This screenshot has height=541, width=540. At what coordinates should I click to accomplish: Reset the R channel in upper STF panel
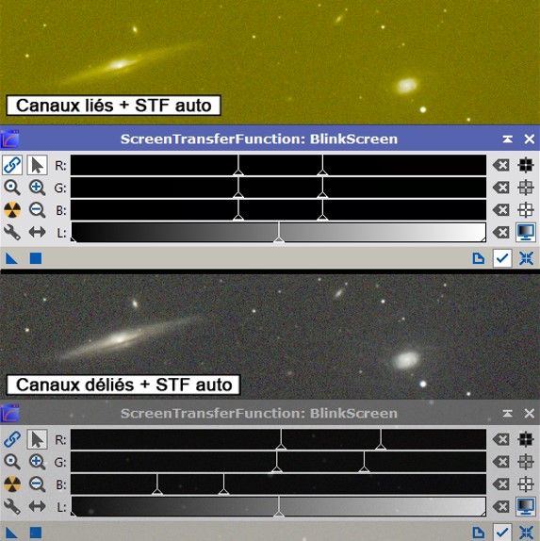(501, 165)
